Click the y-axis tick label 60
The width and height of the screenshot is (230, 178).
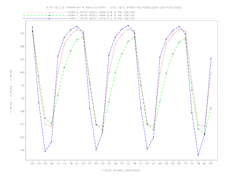[23, 137]
